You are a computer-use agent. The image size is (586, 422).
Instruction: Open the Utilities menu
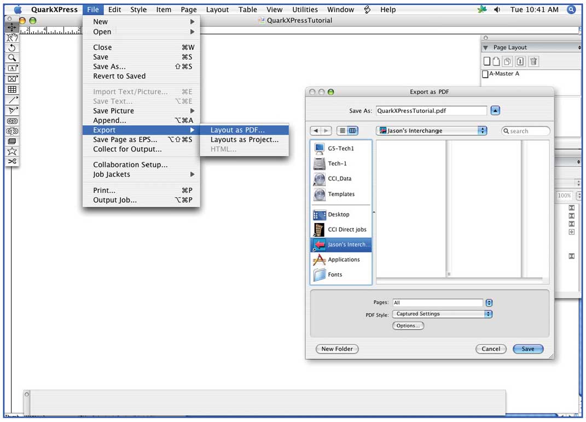click(x=305, y=10)
